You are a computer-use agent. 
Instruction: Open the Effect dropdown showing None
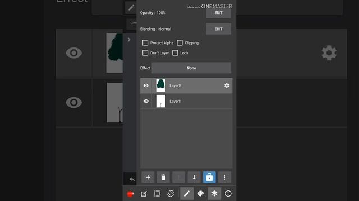(x=191, y=68)
